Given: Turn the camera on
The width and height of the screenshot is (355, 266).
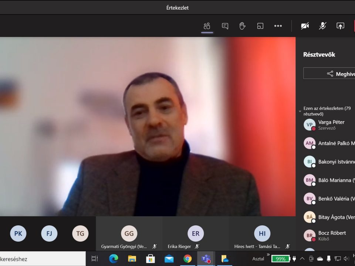Looking at the screenshot, I should point(305,26).
